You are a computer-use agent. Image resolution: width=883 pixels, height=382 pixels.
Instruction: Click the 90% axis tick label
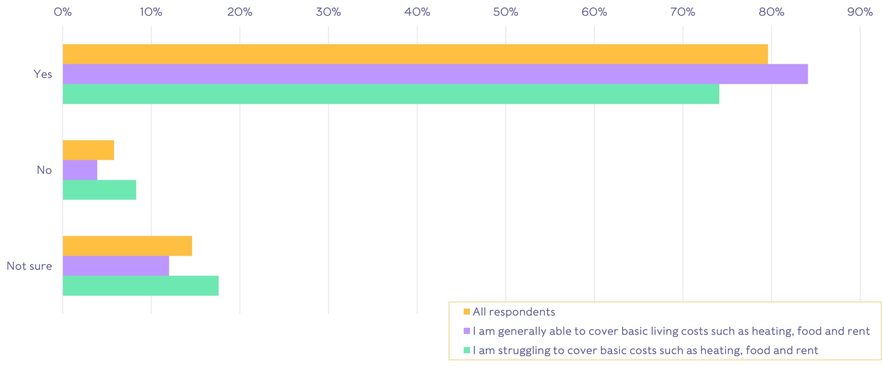click(x=860, y=12)
